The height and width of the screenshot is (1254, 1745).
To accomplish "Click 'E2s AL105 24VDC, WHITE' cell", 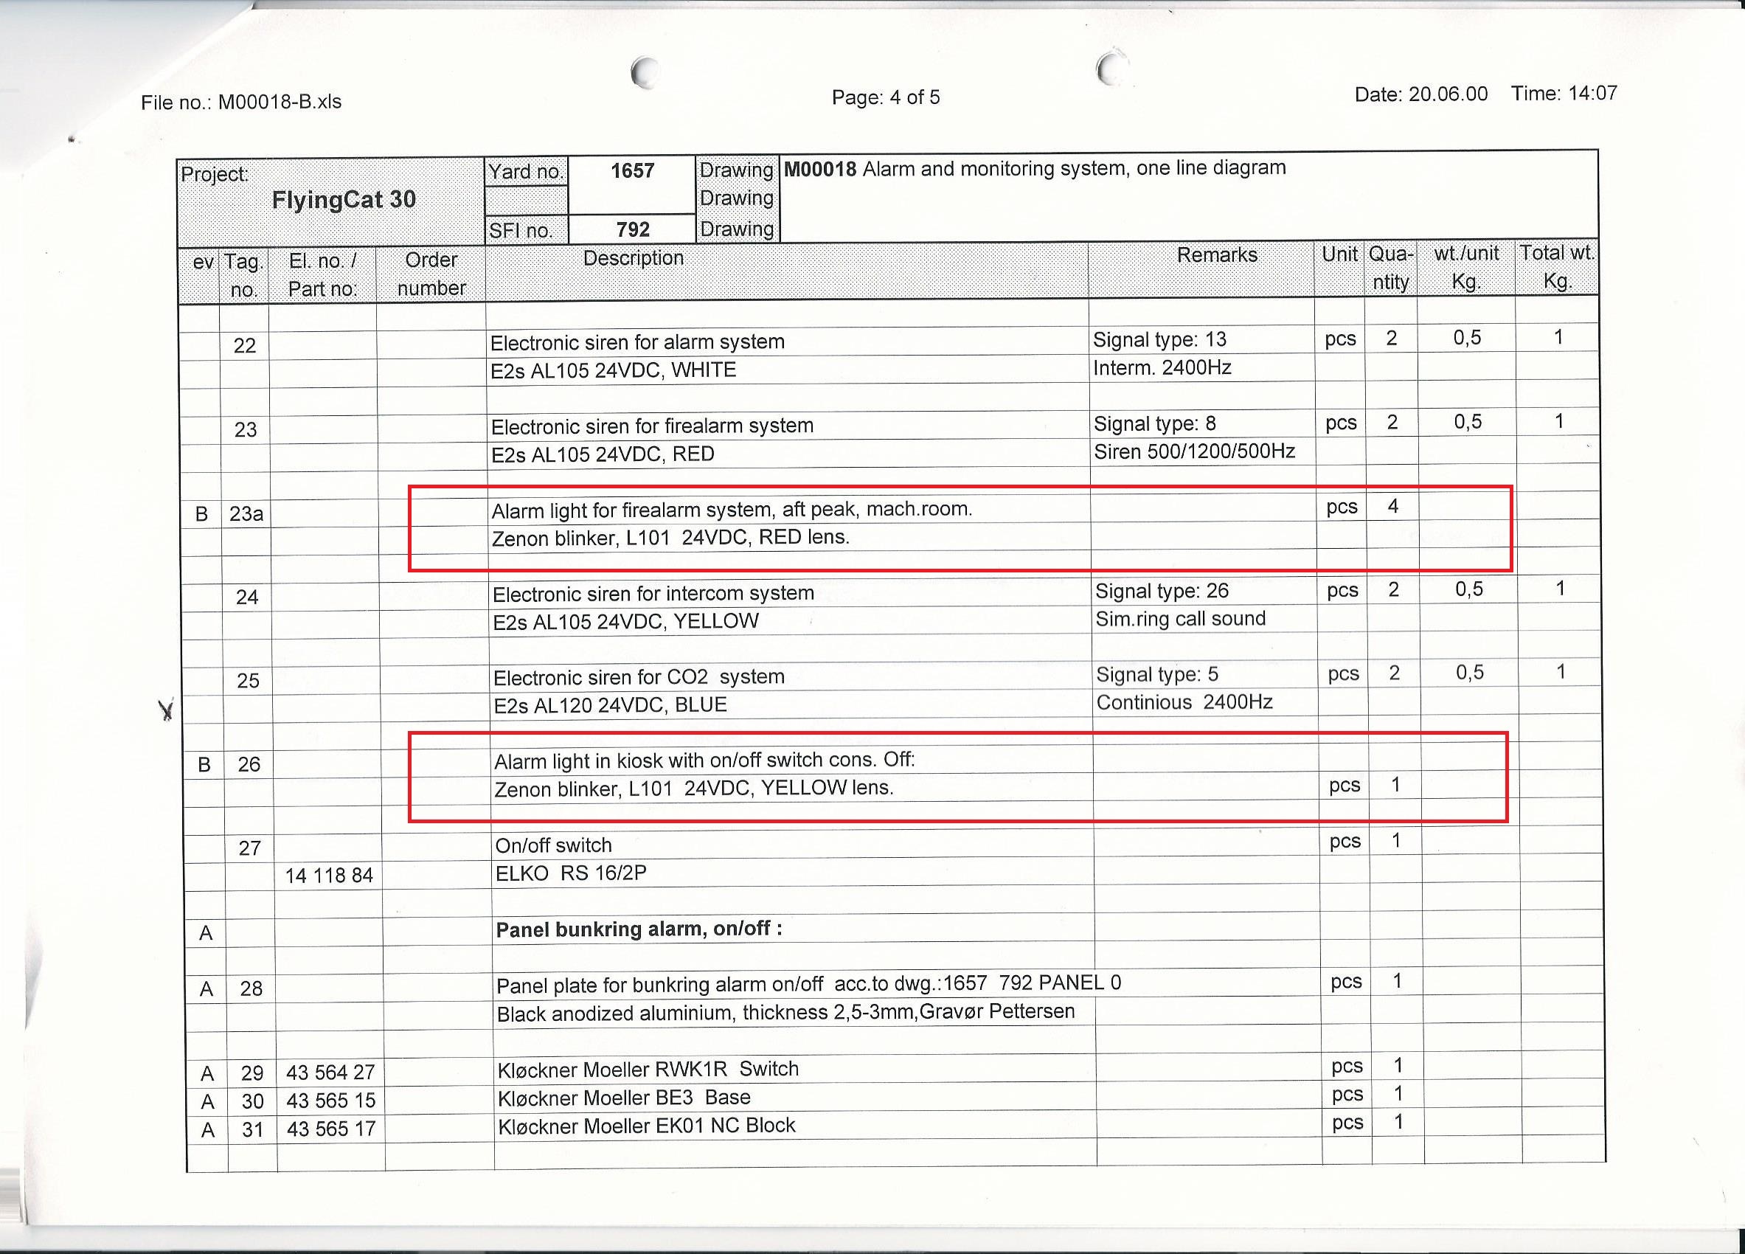I will [613, 370].
